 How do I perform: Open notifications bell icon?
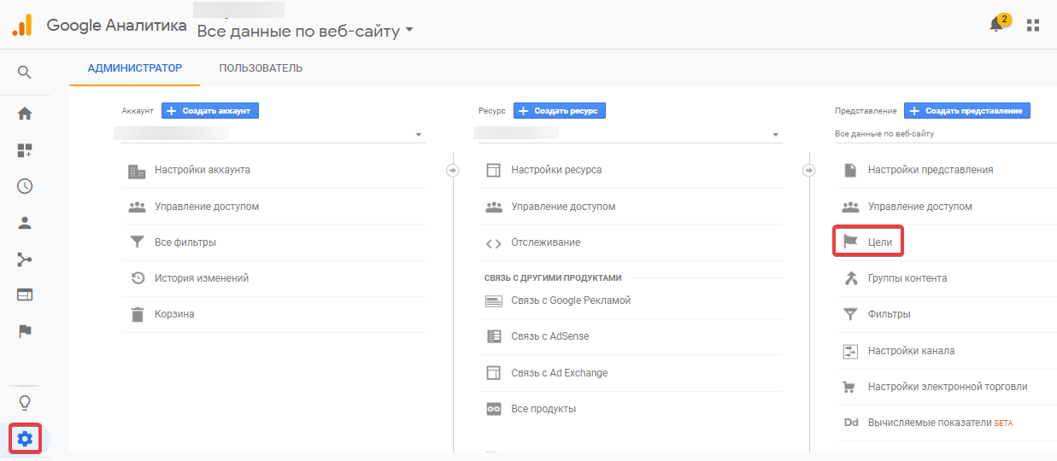coord(996,25)
